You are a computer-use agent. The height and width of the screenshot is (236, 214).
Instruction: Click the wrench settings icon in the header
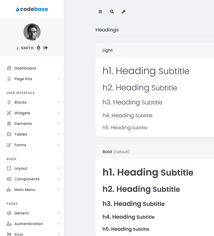coord(124,12)
